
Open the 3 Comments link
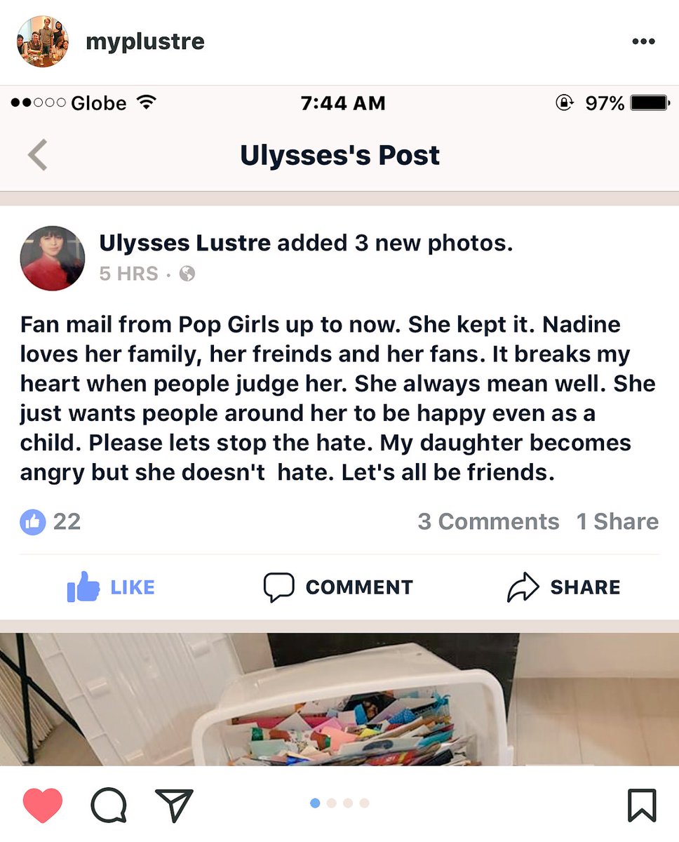(488, 521)
